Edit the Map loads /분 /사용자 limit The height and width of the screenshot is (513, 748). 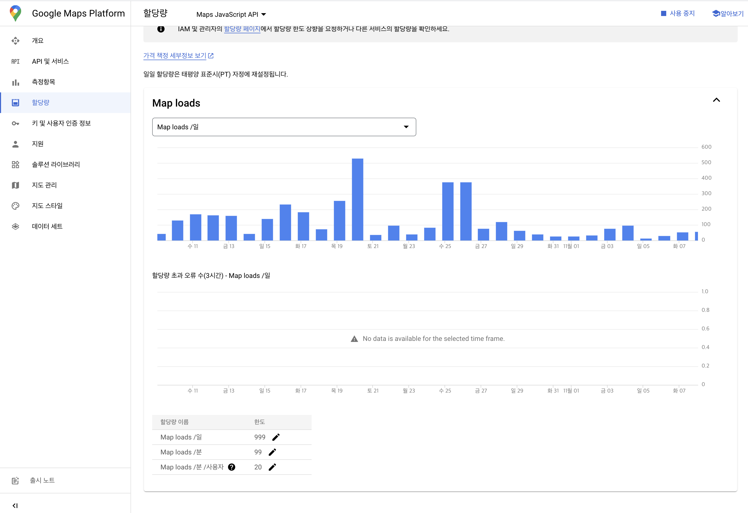tap(272, 467)
